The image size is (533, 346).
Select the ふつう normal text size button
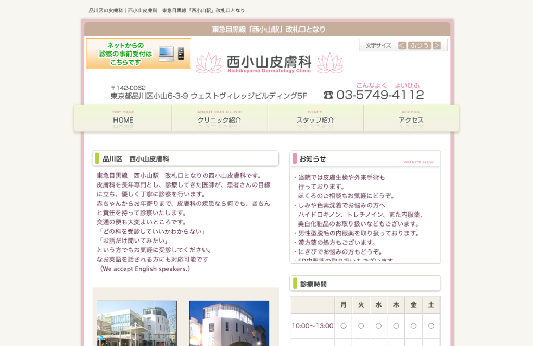click(420, 45)
